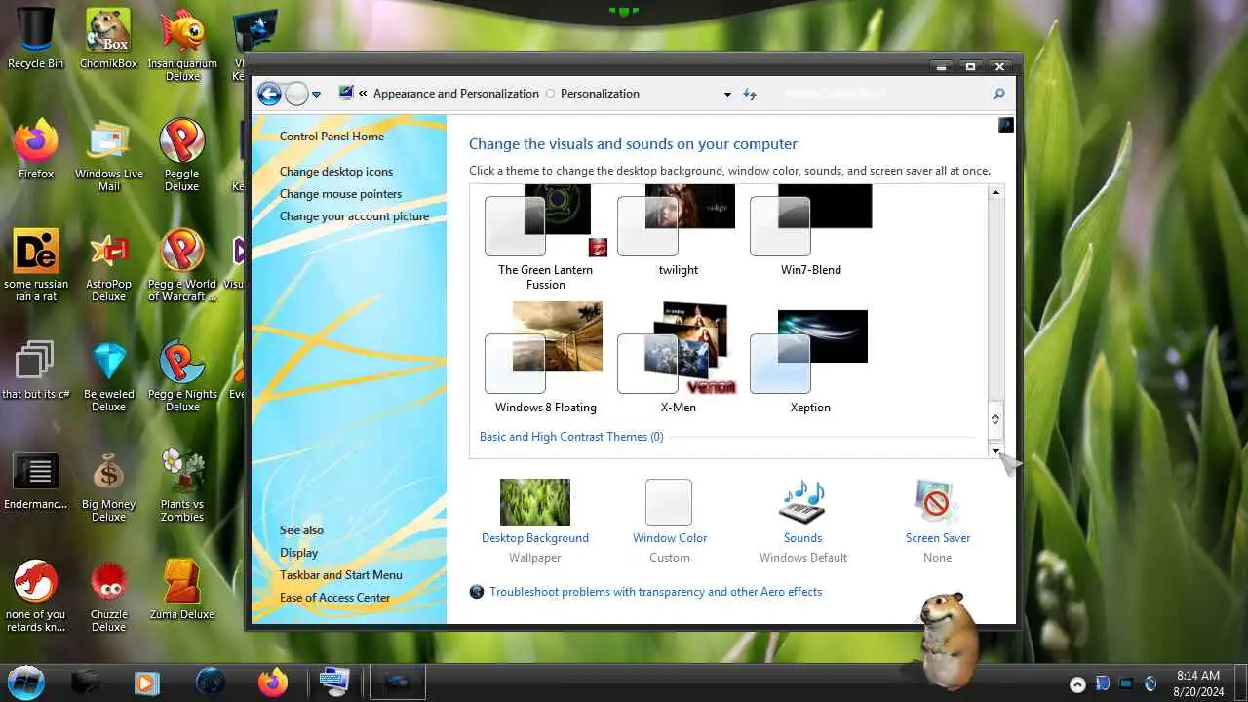Select the Win7-Blend theme
Image resolution: width=1248 pixels, height=702 pixels.
coord(811,229)
